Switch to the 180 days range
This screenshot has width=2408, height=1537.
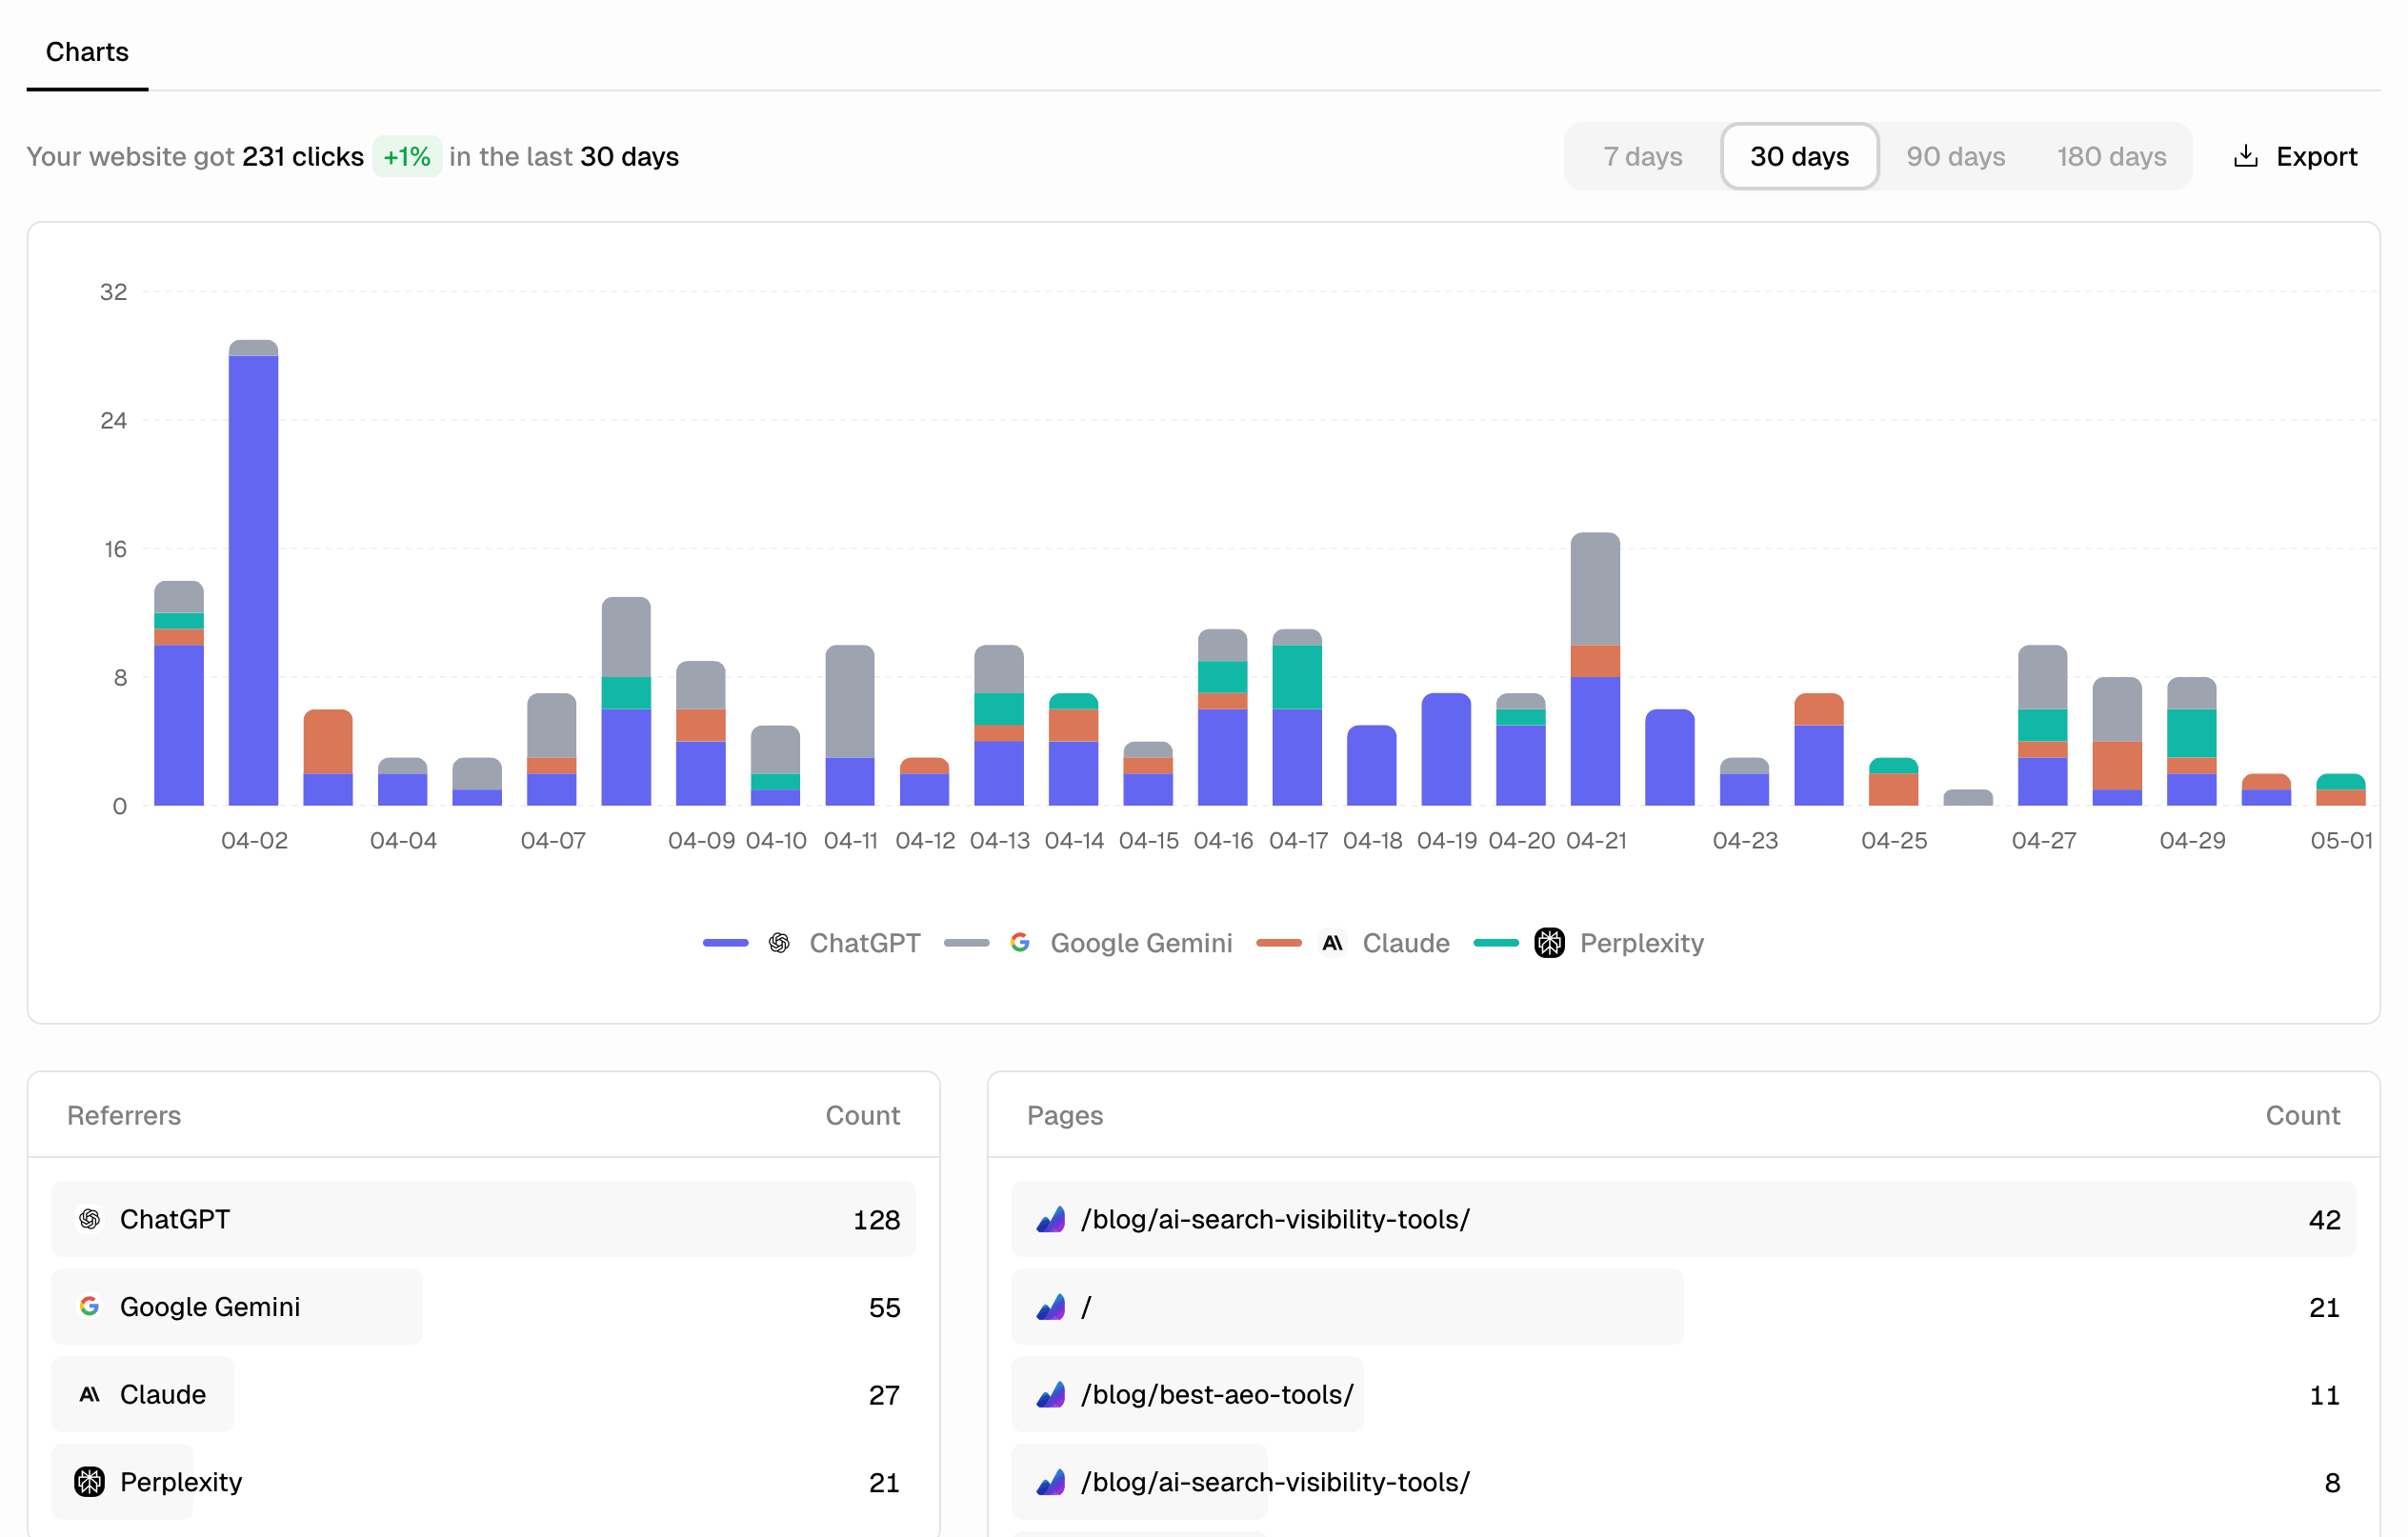click(x=2111, y=157)
